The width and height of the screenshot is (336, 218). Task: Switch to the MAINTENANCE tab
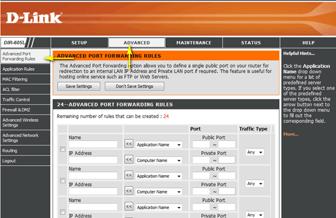coord(194,42)
